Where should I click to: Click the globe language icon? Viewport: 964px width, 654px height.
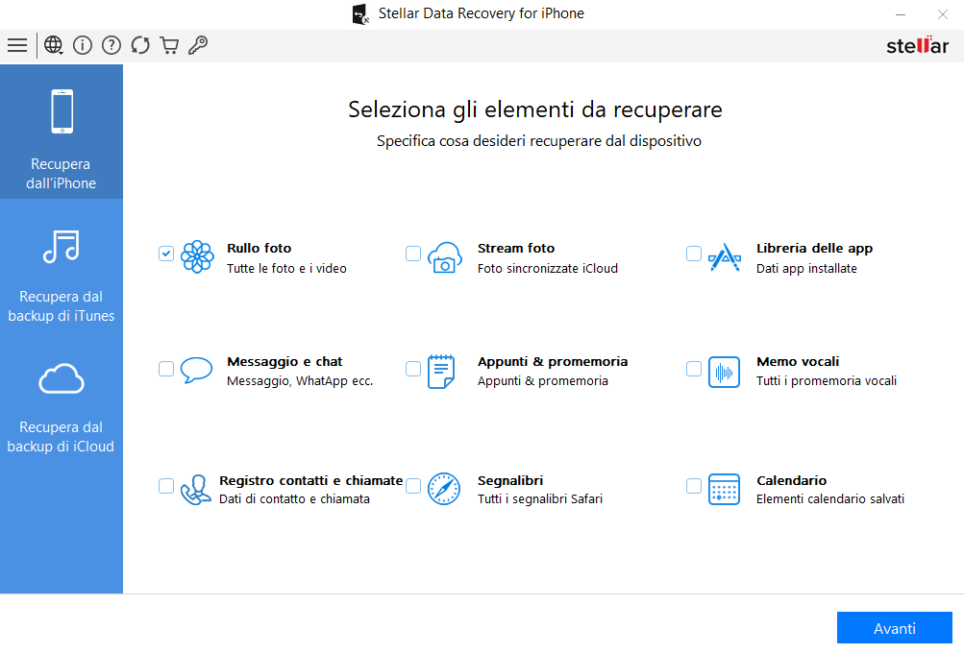[x=54, y=45]
